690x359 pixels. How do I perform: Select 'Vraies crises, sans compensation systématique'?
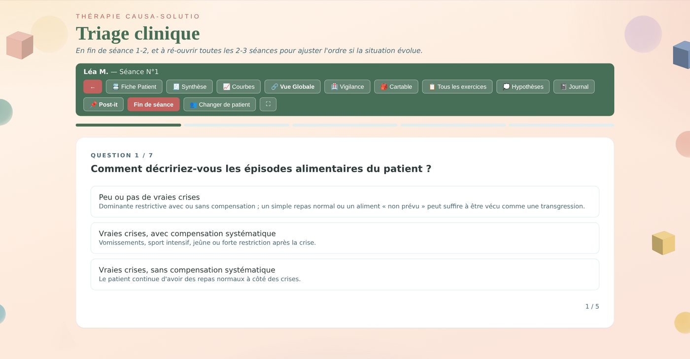pyautogui.click(x=345, y=274)
